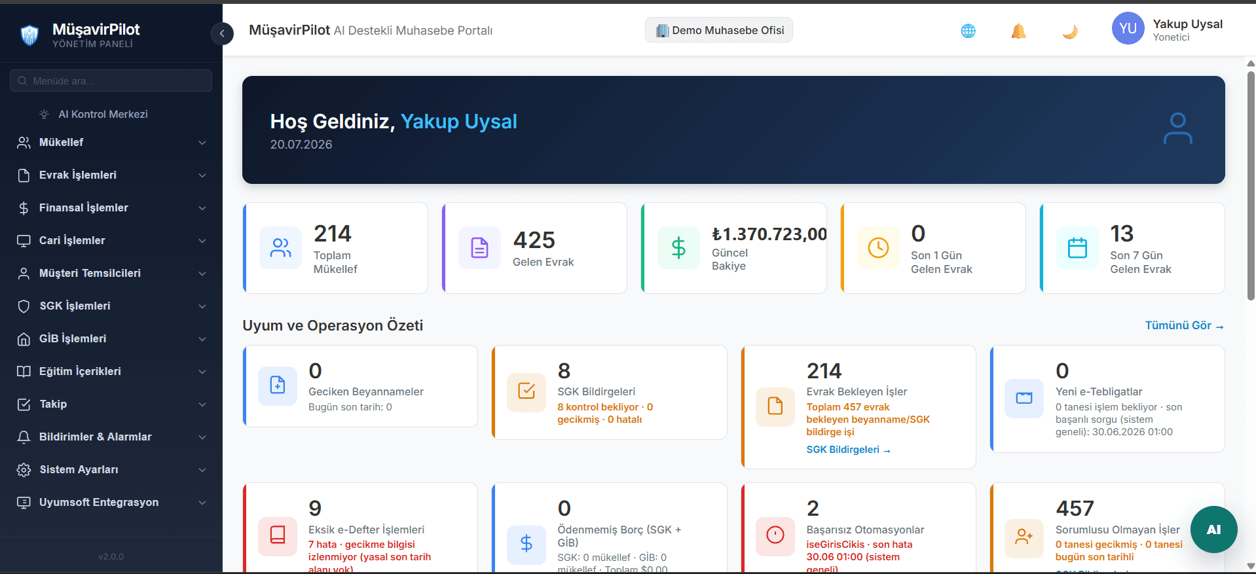The image size is (1256, 574).
Task: Expand GİB İşlemleri chevron
Action: tap(202, 339)
